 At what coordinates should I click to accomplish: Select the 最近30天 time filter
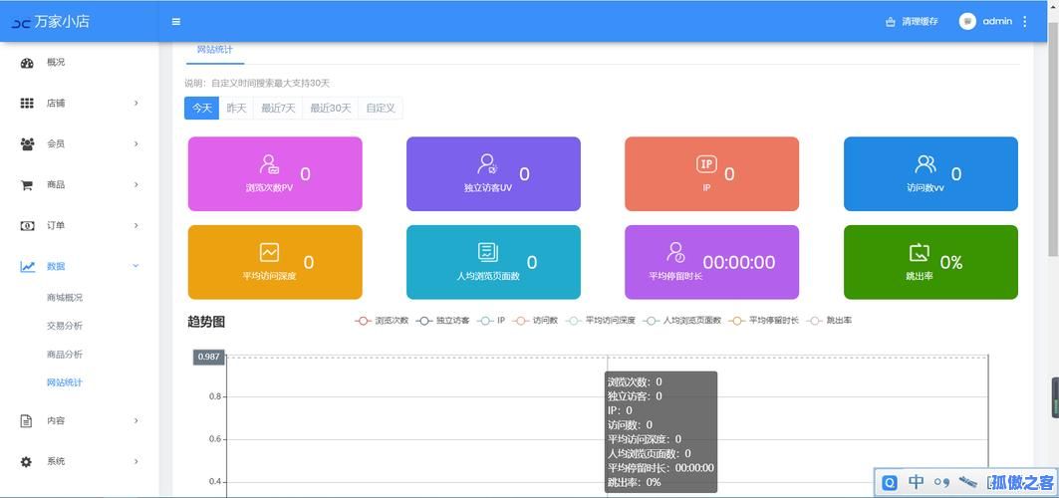[x=331, y=108]
